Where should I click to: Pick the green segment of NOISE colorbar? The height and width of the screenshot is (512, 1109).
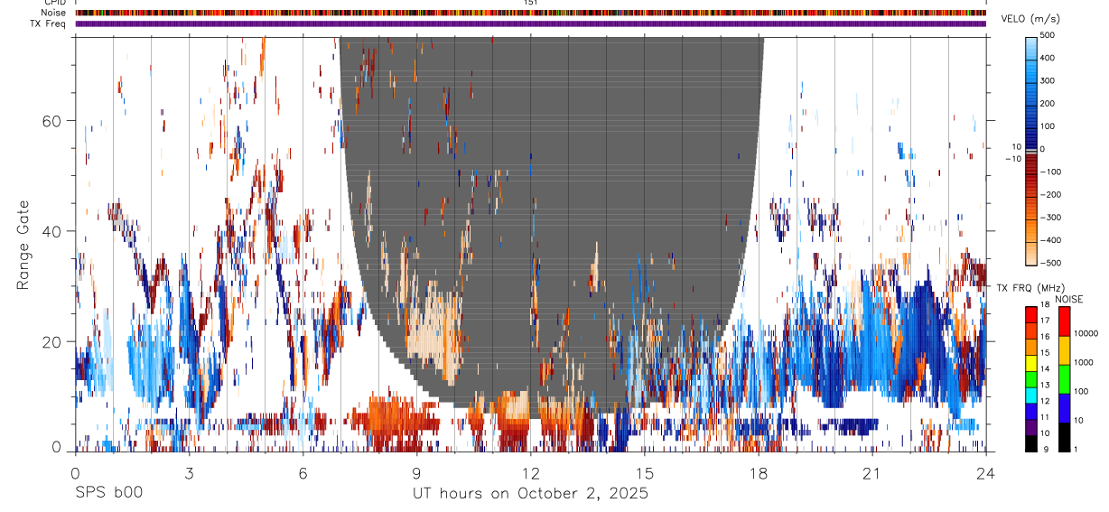coord(1064,378)
